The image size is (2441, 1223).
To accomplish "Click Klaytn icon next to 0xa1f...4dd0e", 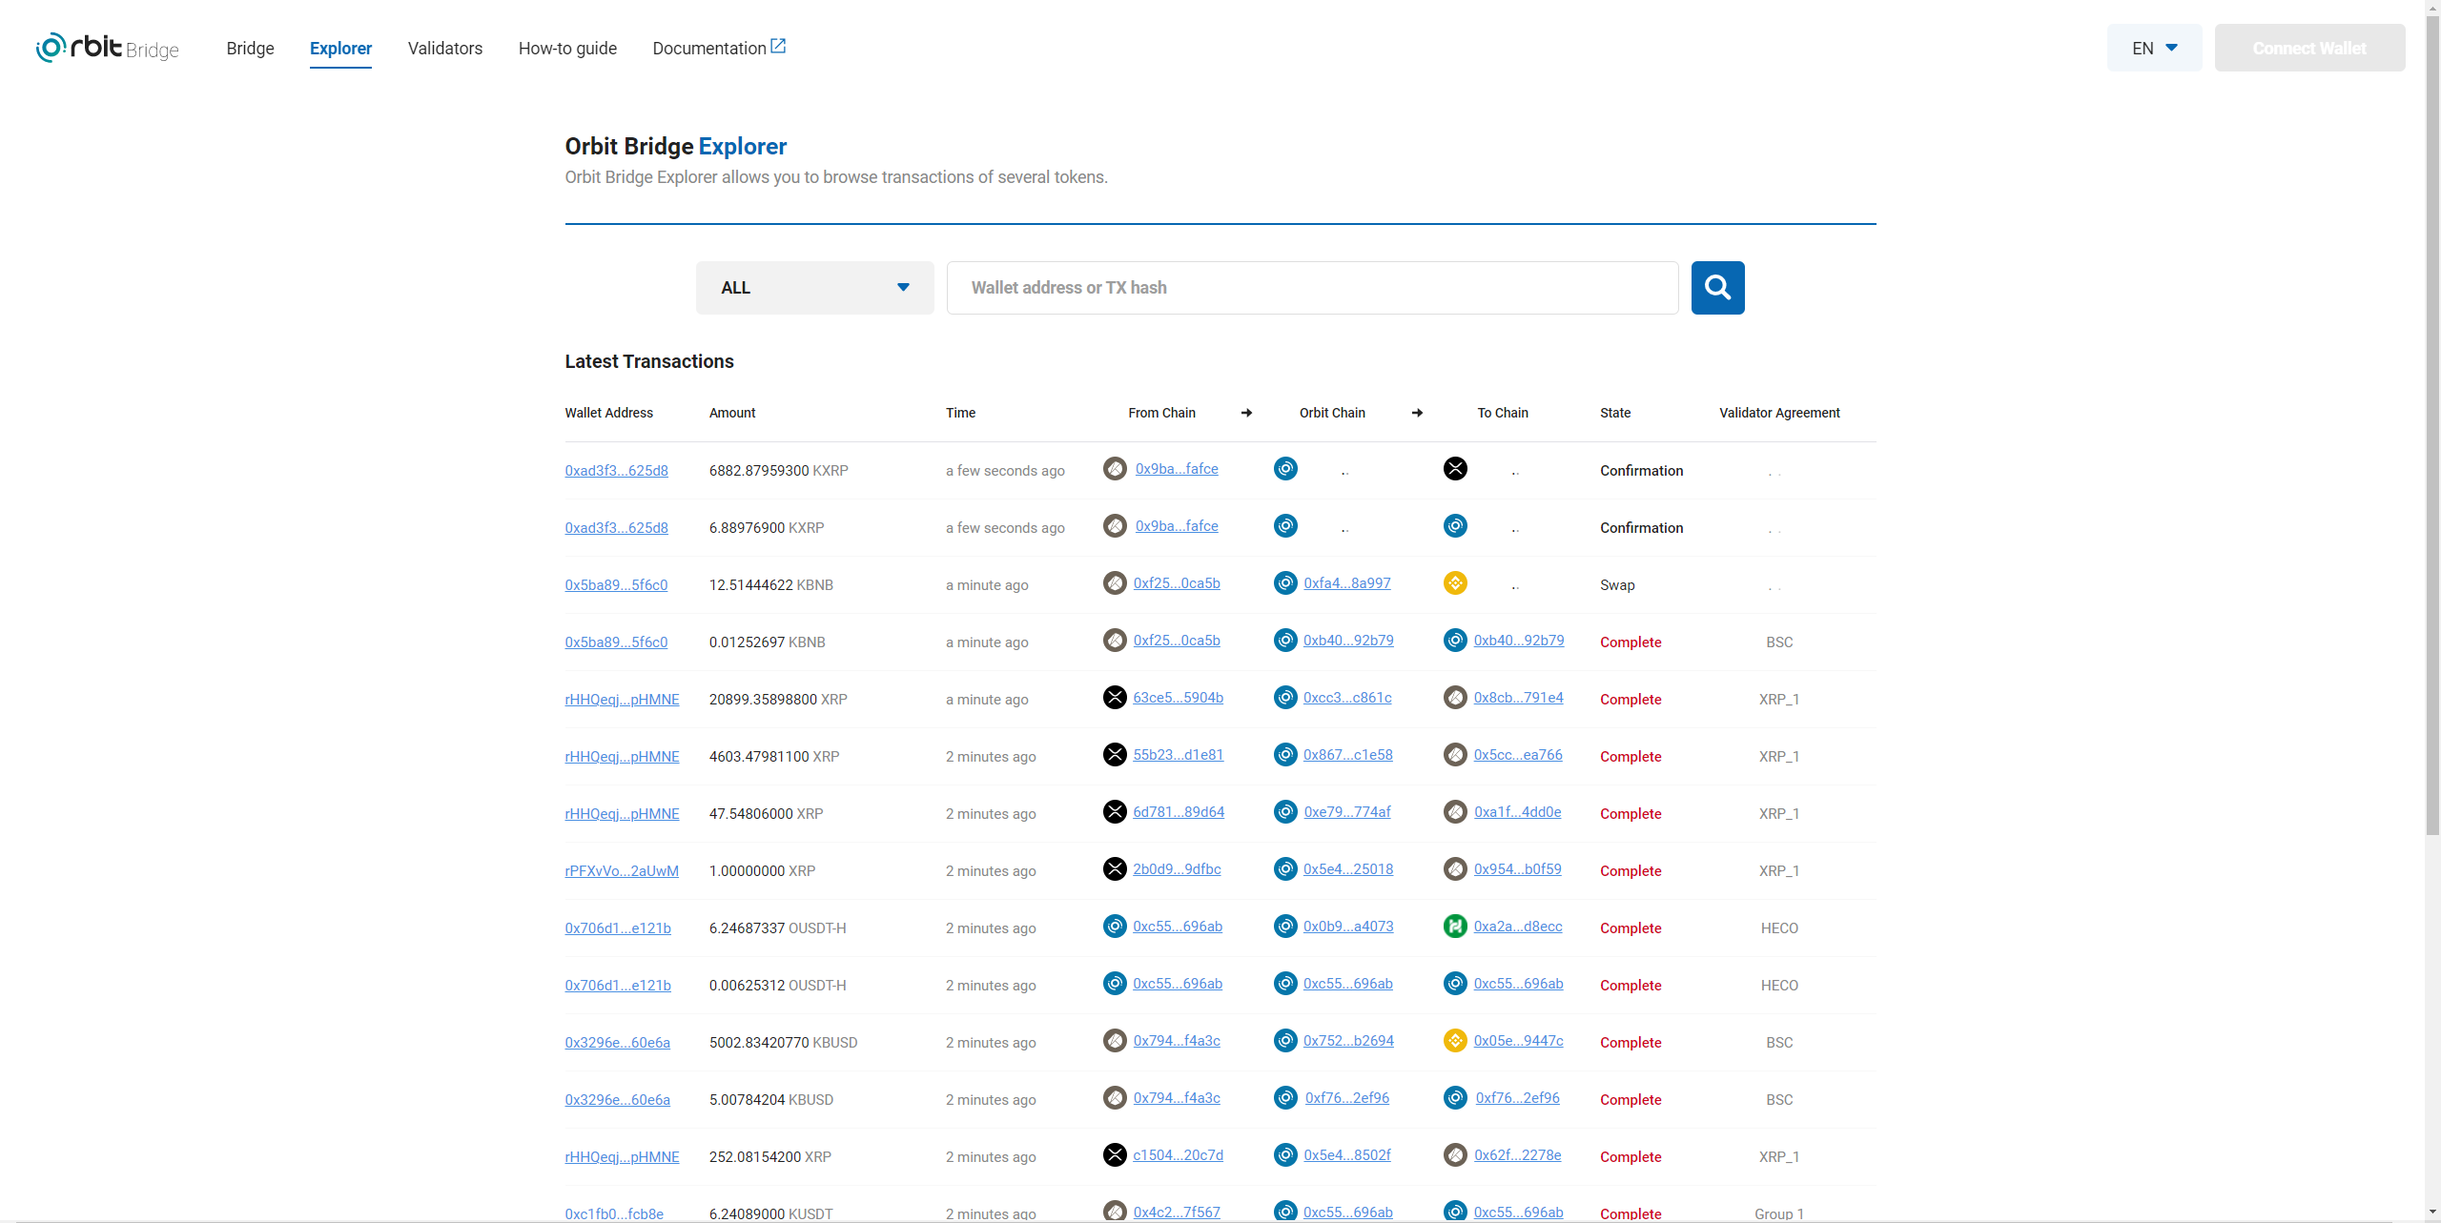I will 1455,812.
